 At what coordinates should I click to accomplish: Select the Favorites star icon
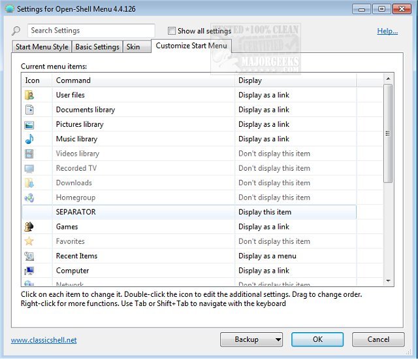point(29,241)
